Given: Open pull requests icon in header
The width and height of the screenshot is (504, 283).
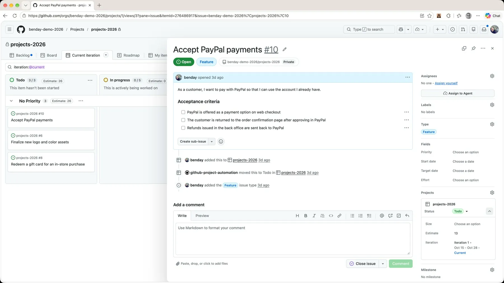Looking at the screenshot, I should pos(463,29).
